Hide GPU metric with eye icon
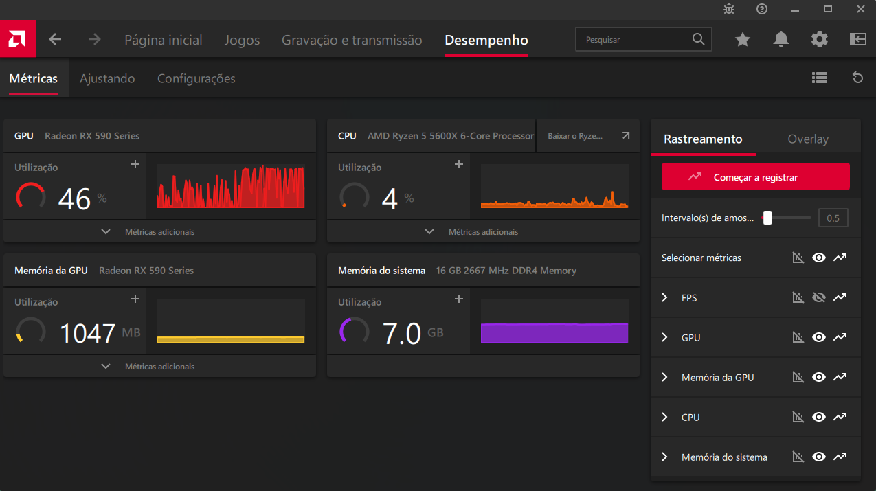The height and width of the screenshot is (491, 876). [x=818, y=338]
